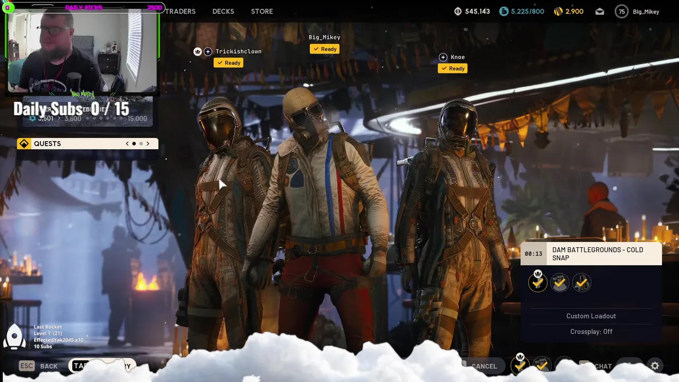Click the plus icon next to Knoe
Image resolution: width=679 pixels, height=382 pixels.
tap(443, 57)
